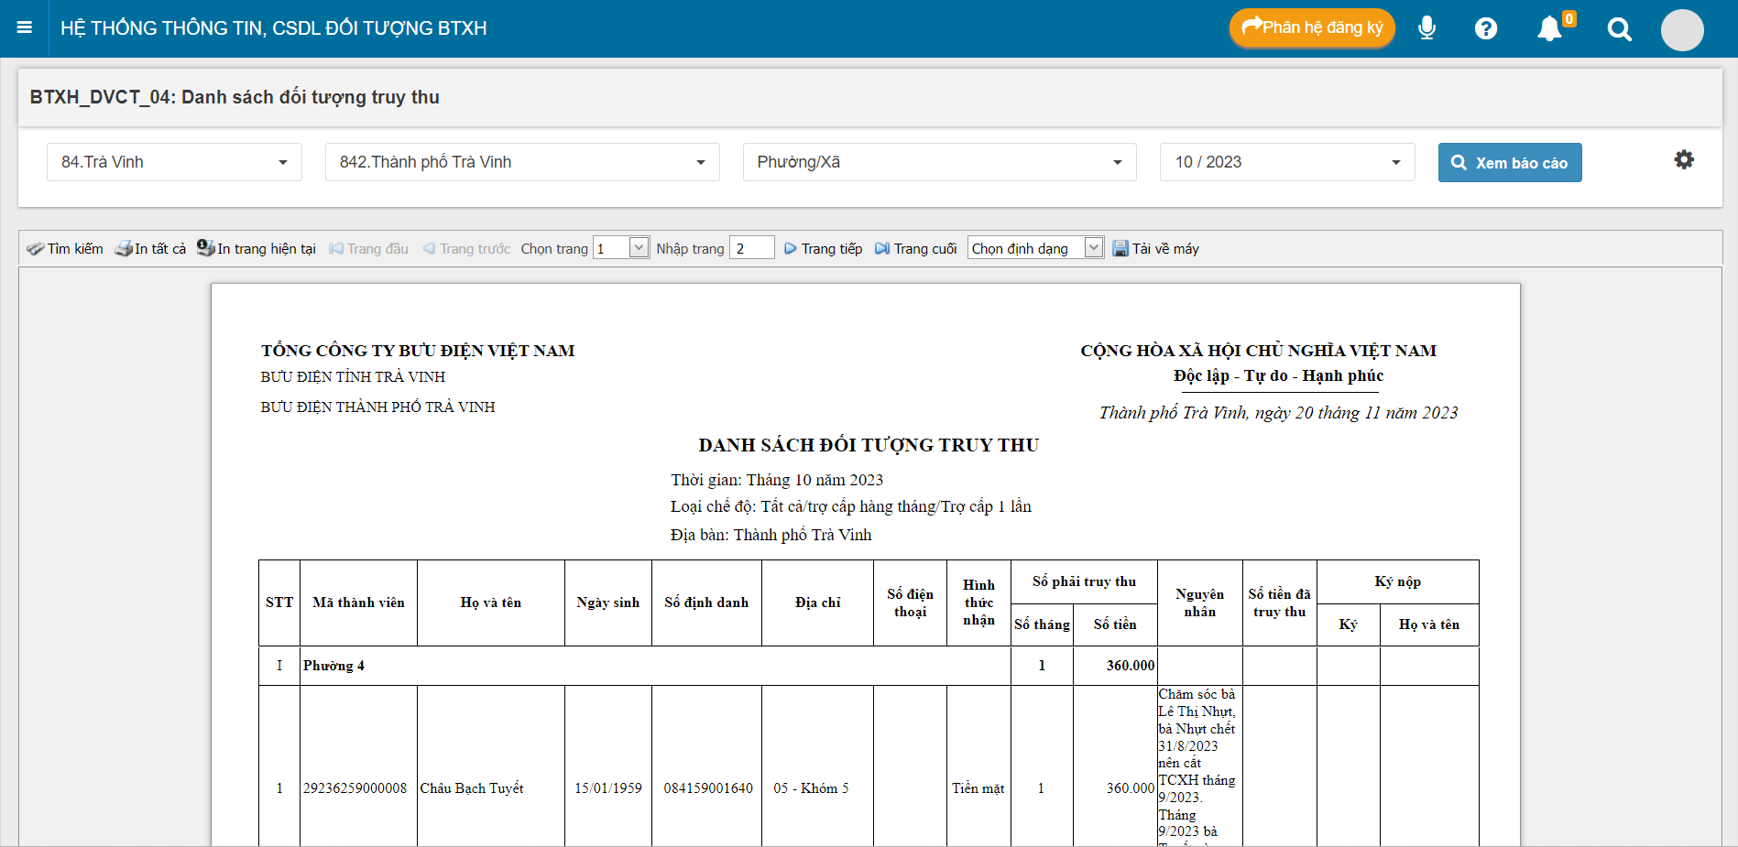Open the help question mark icon
Screen dimensions: 1738x847
(1485, 28)
